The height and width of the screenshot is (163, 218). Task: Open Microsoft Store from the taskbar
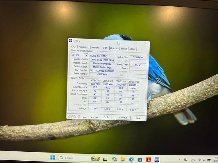click(x=140, y=160)
